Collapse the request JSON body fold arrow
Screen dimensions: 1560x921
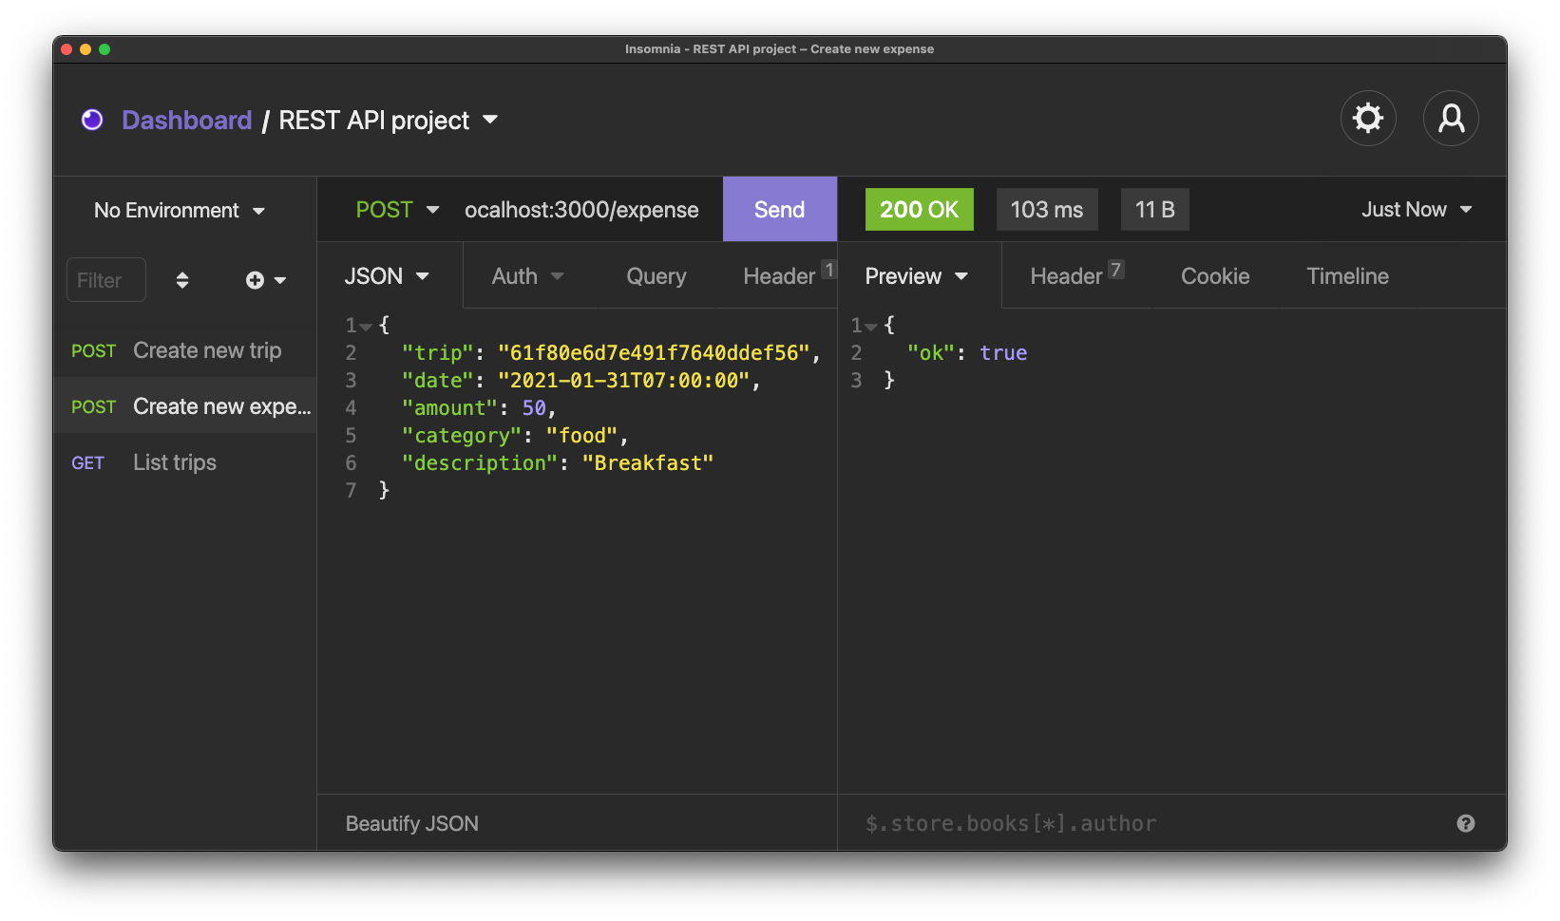366,327
